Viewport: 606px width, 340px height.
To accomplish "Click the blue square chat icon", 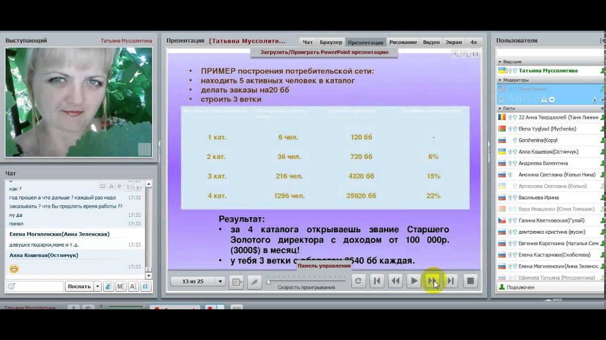I will (x=145, y=286).
